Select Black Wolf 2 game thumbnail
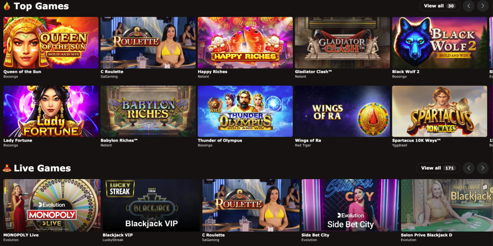This screenshot has width=493, height=246. [x=440, y=42]
